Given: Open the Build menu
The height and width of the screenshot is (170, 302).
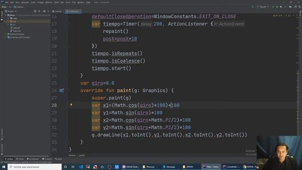Looking at the screenshot, I should pyautogui.click(x=57, y=2).
